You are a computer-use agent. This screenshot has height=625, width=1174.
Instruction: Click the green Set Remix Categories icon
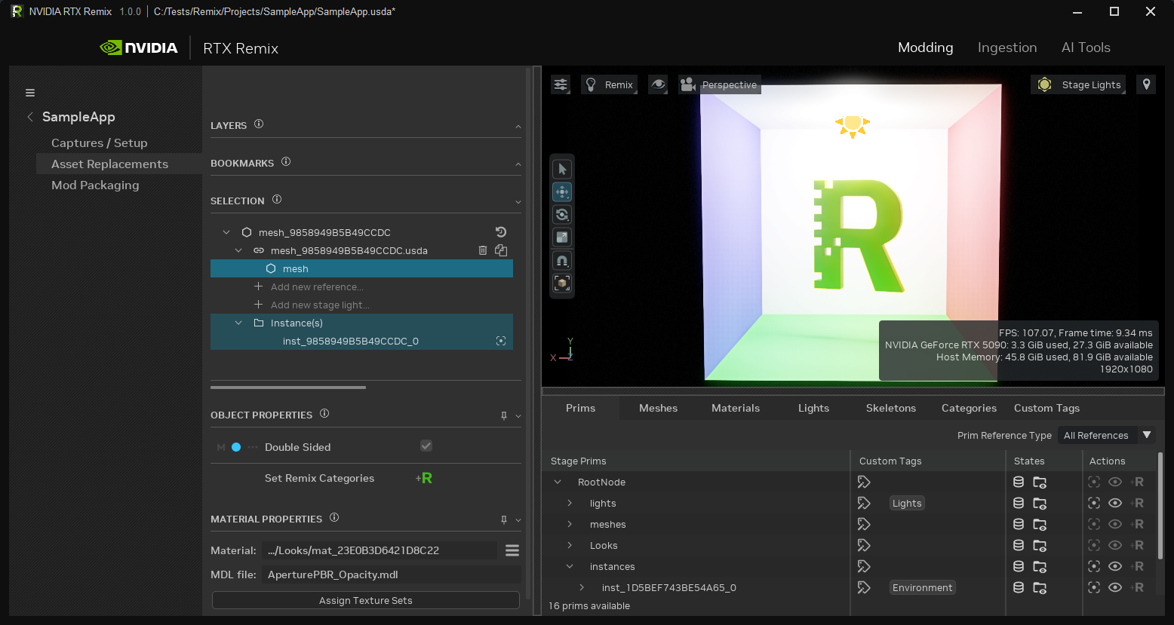[424, 478]
